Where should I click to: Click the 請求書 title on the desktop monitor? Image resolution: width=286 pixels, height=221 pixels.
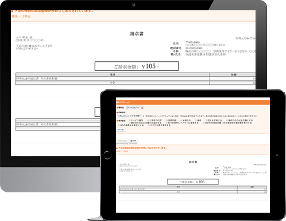(x=137, y=34)
